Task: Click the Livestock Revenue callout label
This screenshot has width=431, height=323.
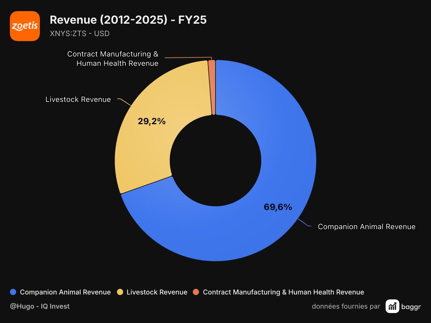Action: 78,99
